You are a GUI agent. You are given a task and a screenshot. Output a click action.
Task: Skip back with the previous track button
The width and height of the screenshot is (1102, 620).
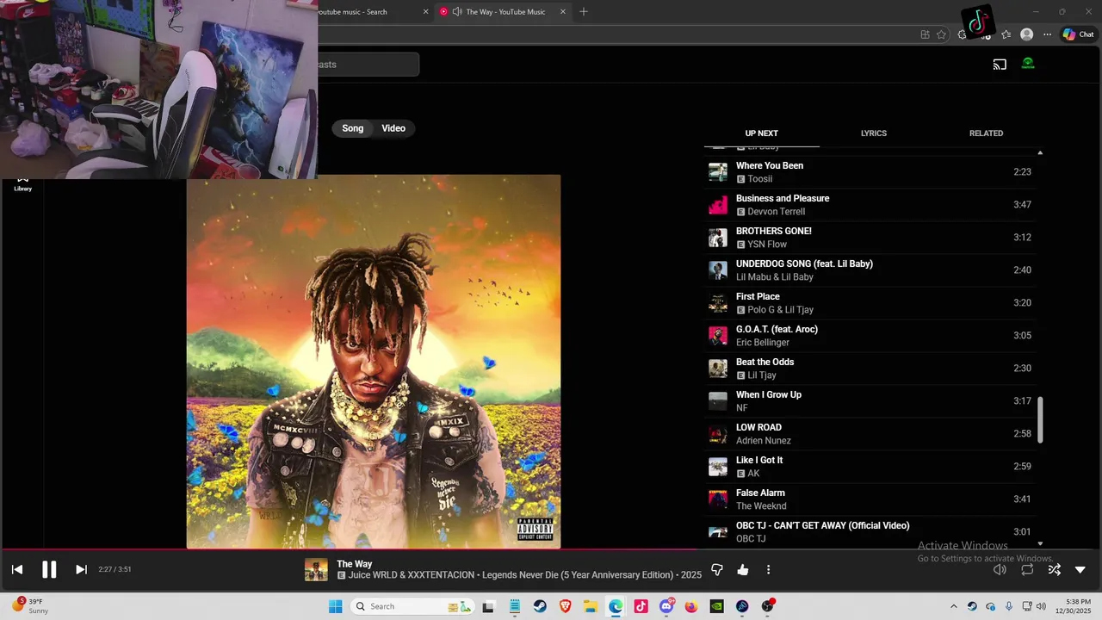(x=17, y=569)
